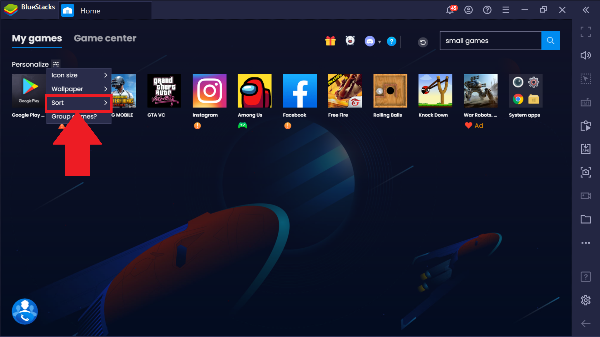The width and height of the screenshot is (600, 337).
Task: Launch Free Fire game
Action: tap(345, 91)
